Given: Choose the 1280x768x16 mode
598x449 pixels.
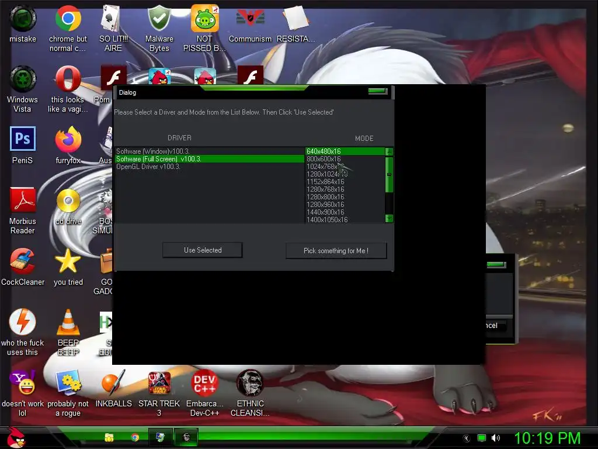Looking at the screenshot, I should (345, 189).
